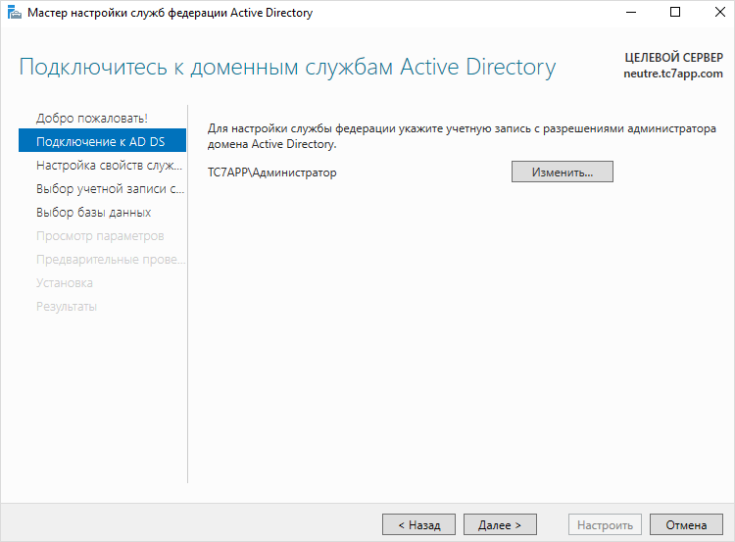Open the 'Добро пожаловать!' wizard step

click(x=92, y=119)
